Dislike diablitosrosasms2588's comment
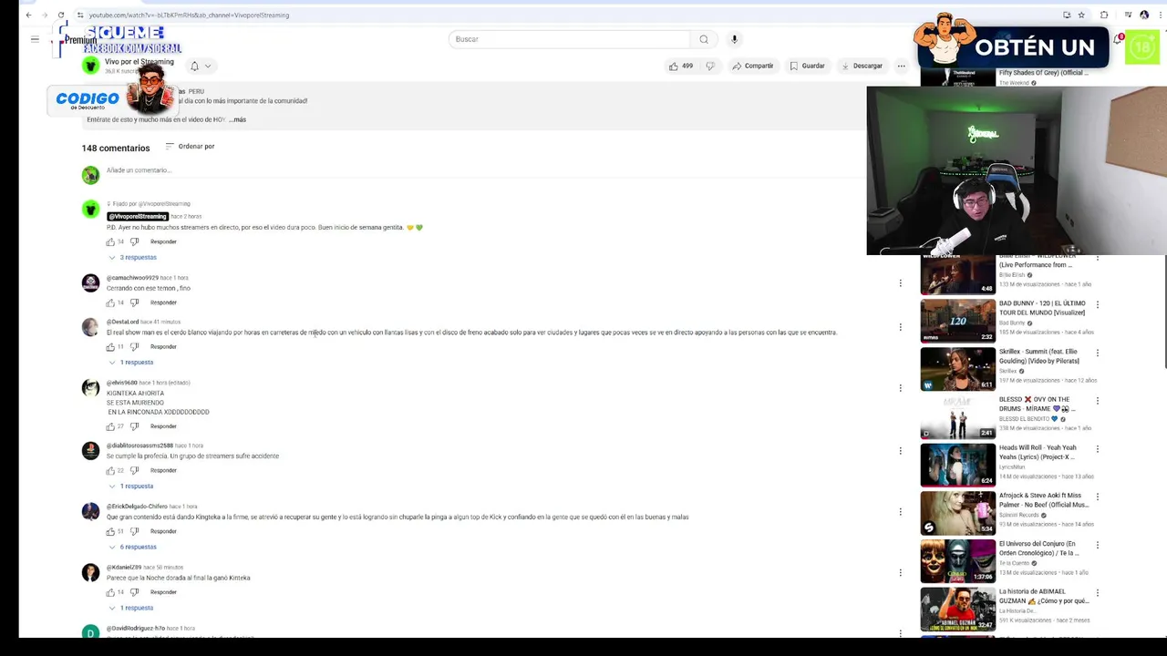 [134, 470]
